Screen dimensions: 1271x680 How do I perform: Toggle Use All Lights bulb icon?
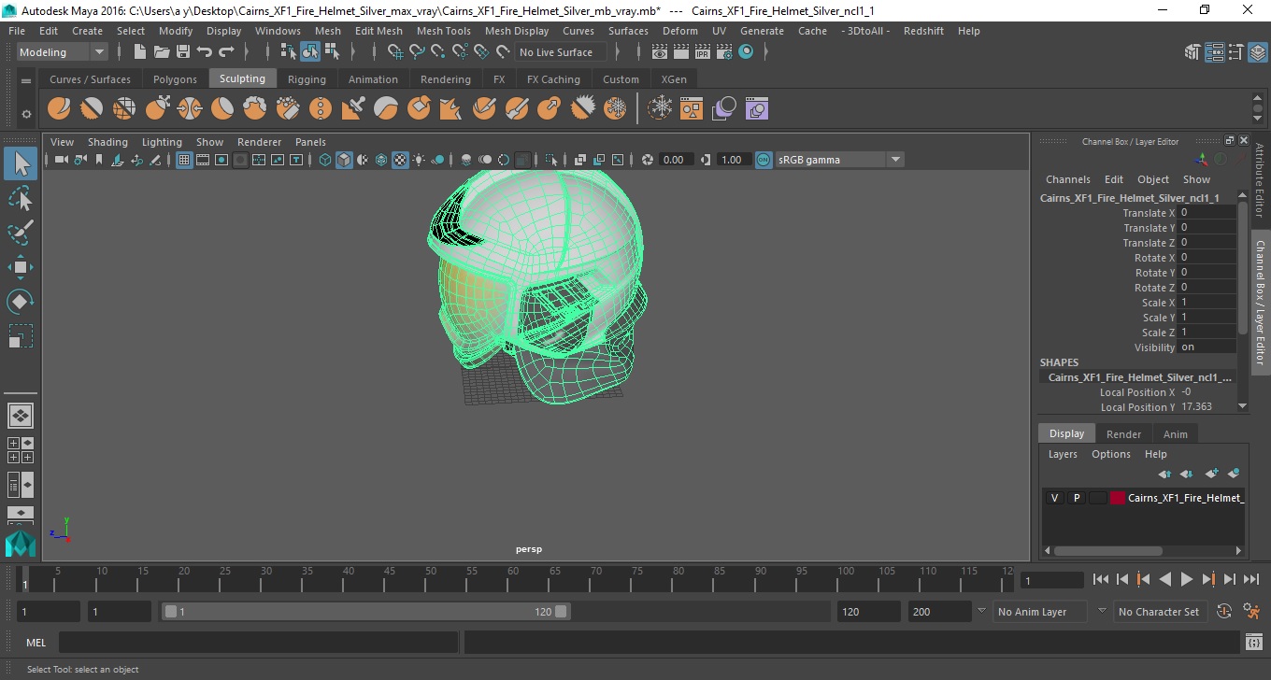(419, 160)
